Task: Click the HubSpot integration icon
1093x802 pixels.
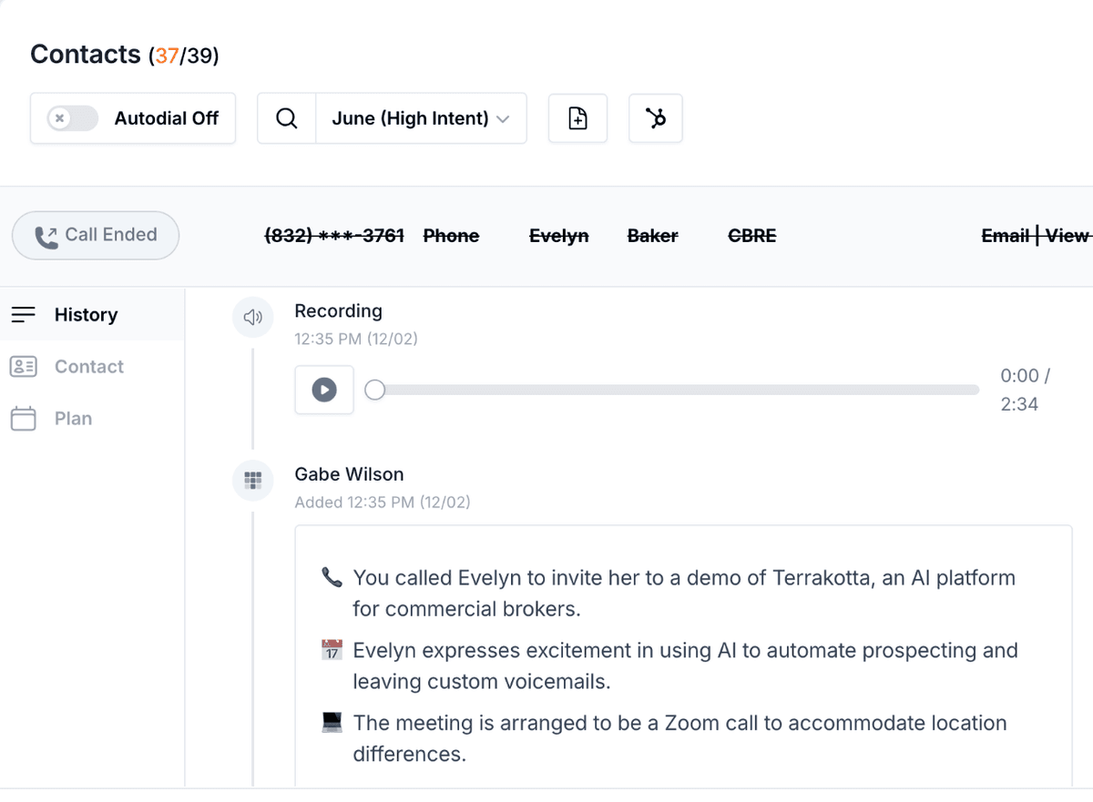Action: tap(655, 118)
